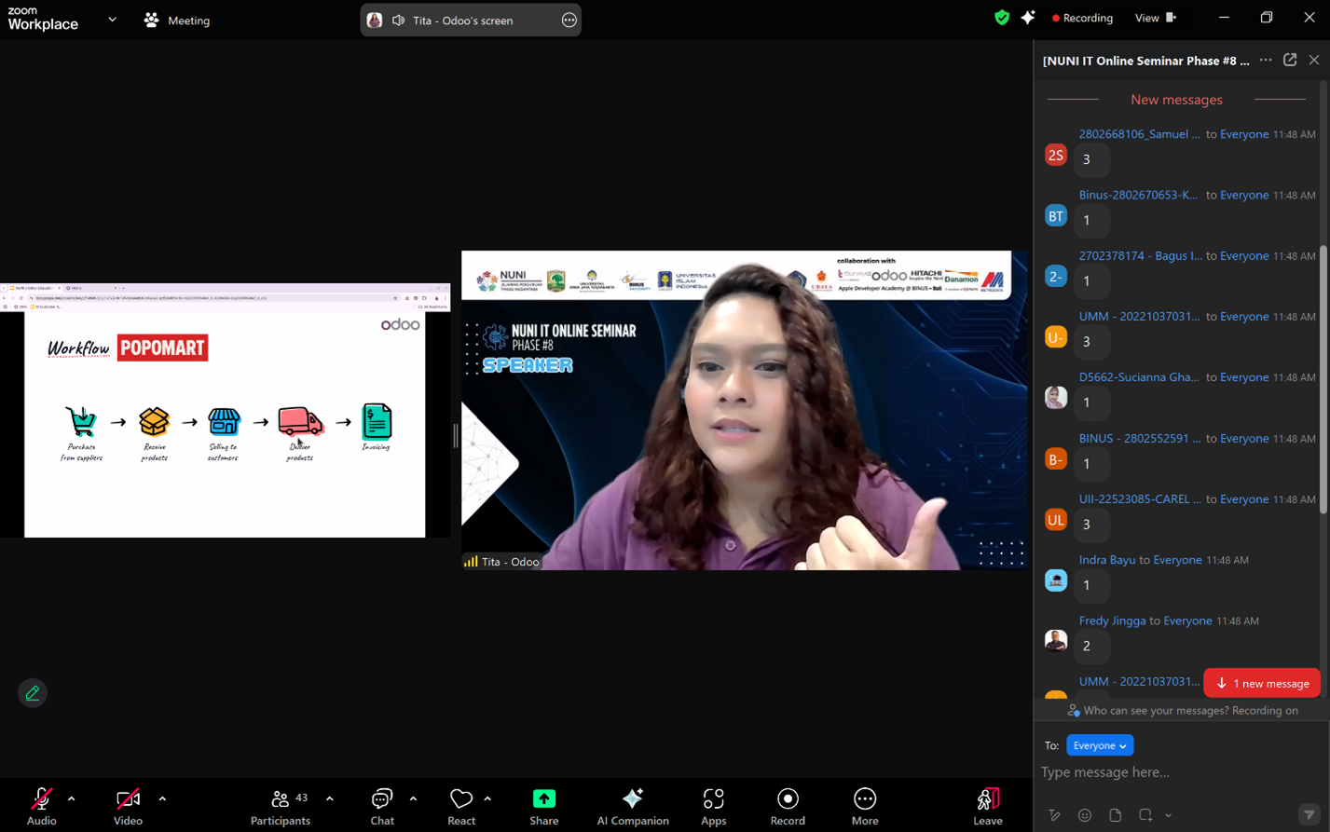Click the 2S avatar in chat
This screenshot has width=1330, height=832.
click(x=1055, y=156)
